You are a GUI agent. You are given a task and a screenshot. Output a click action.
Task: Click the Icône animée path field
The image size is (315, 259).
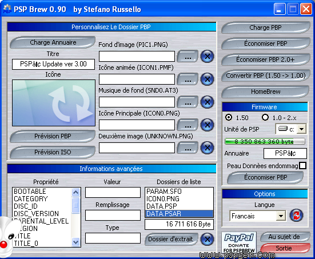click(x=137, y=79)
